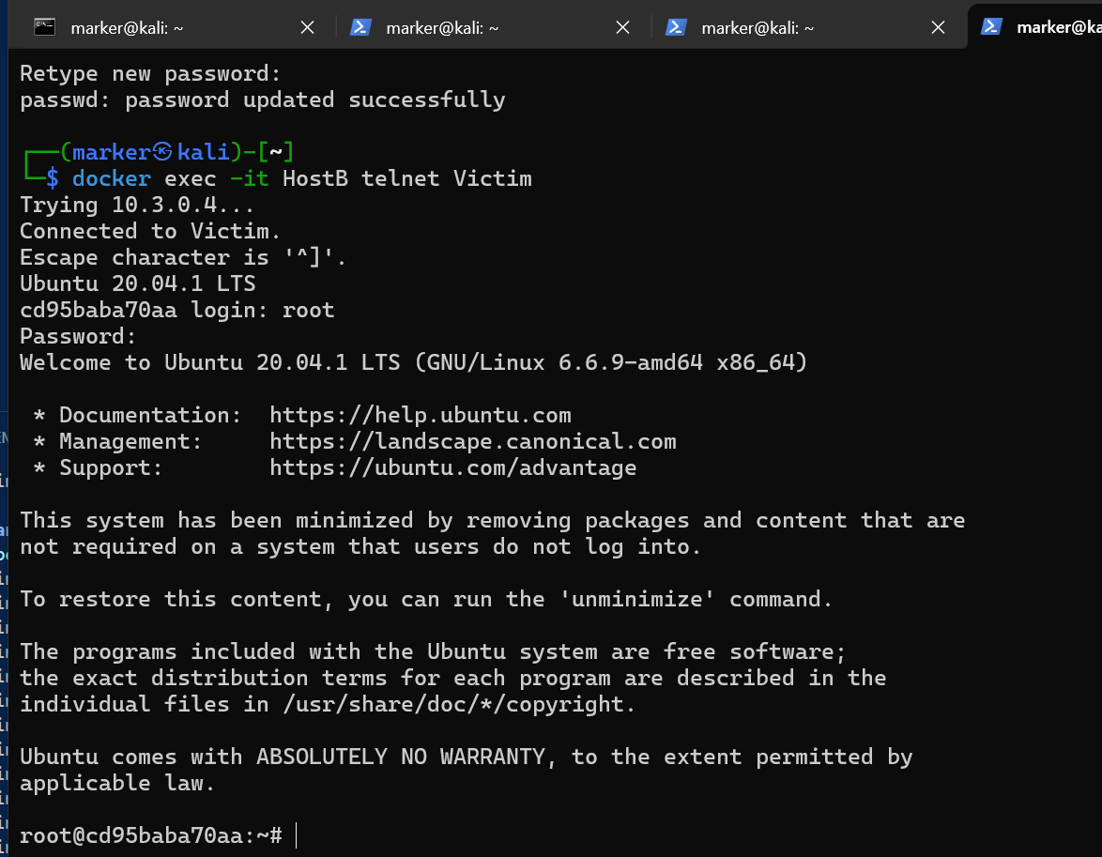This screenshot has width=1102, height=857.
Task: Switch to the third marker@kali tab title
Action: pos(758,28)
